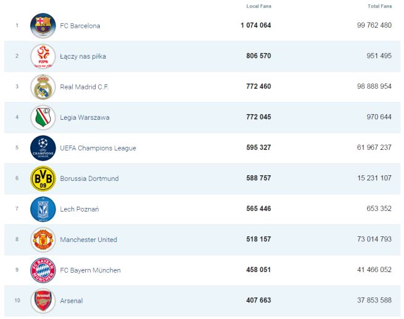The image size is (404, 319).
Task: Click the FC Bayern München logo
Action: (x=43, y=270)
